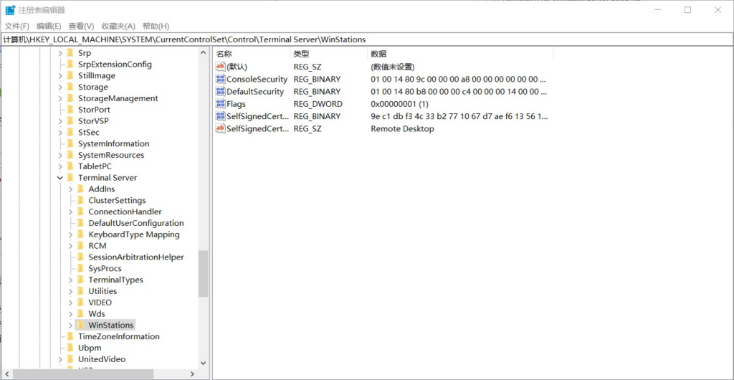The width and height of the screenshot is (734, 380).
Task: Click the SrpExtensionConfig folder icon
Action: [x=70, y=64]
